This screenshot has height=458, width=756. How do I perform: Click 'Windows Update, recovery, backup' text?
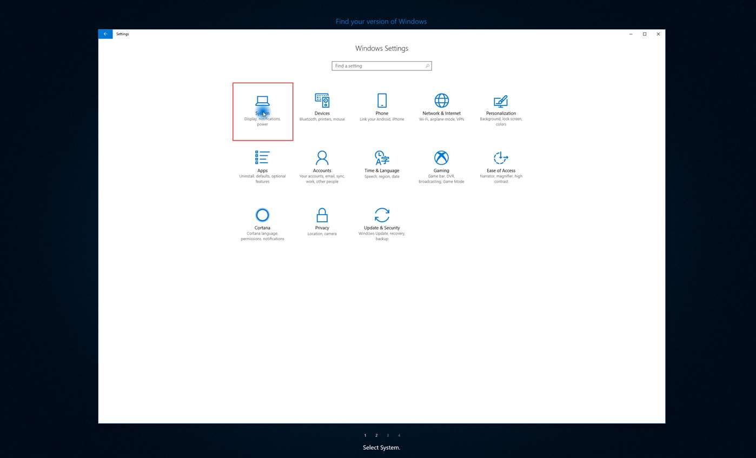[x=382, y=236]
